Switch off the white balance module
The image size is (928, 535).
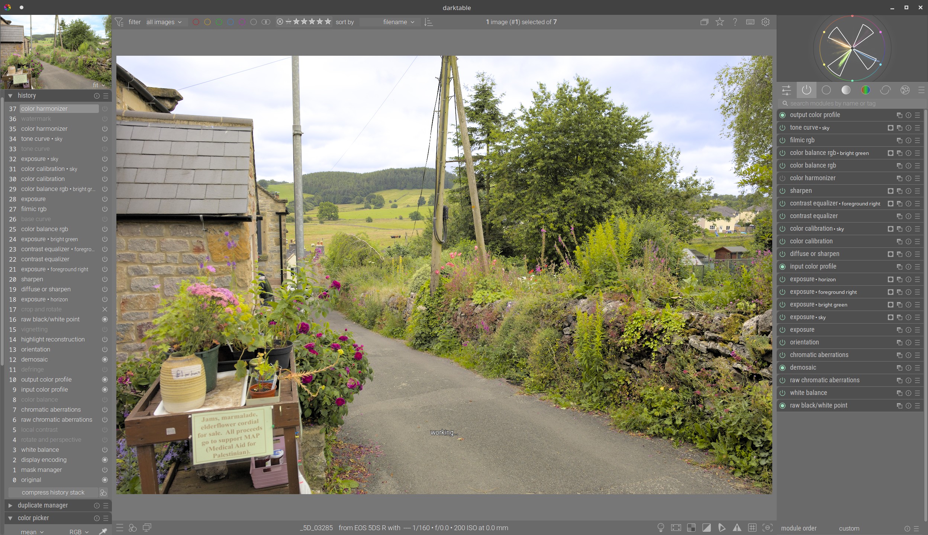[783, 393]
